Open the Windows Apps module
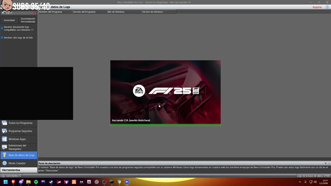 pos(19,139)
